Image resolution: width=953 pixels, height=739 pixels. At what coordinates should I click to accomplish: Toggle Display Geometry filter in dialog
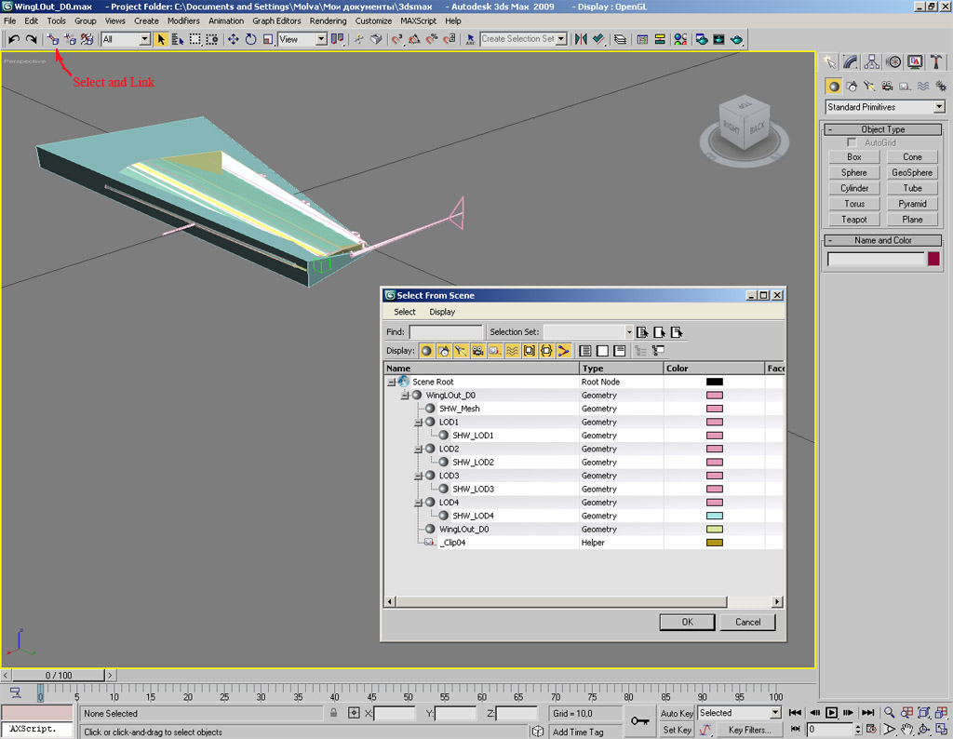tap(426, 351)
